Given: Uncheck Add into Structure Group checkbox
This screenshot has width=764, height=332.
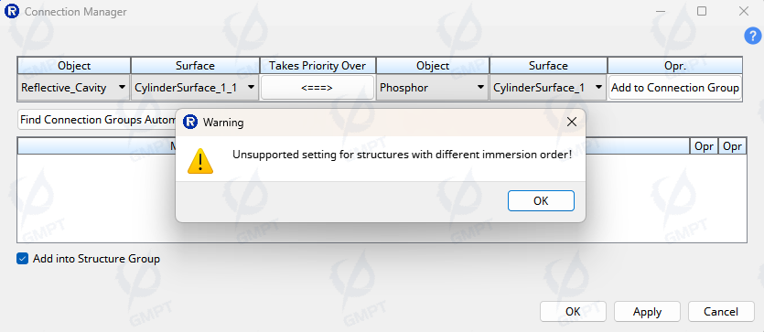Looking at the screenshot, I should [x=22, y=259].
